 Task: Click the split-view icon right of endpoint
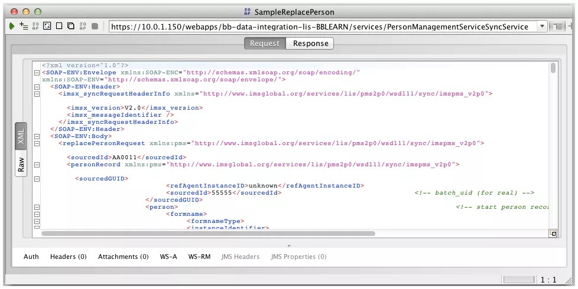[x=557, y=27]
